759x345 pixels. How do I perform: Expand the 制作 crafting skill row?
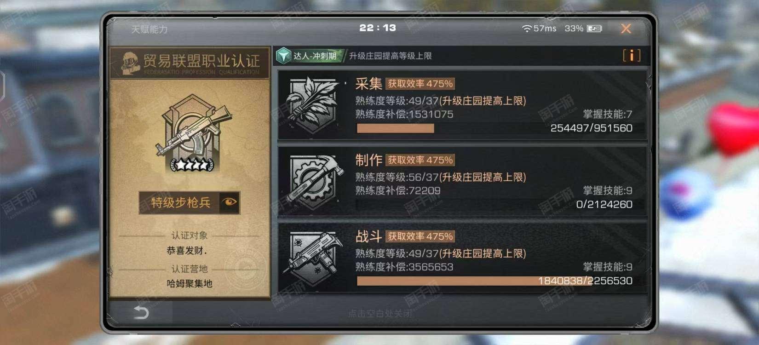[462, 182]
